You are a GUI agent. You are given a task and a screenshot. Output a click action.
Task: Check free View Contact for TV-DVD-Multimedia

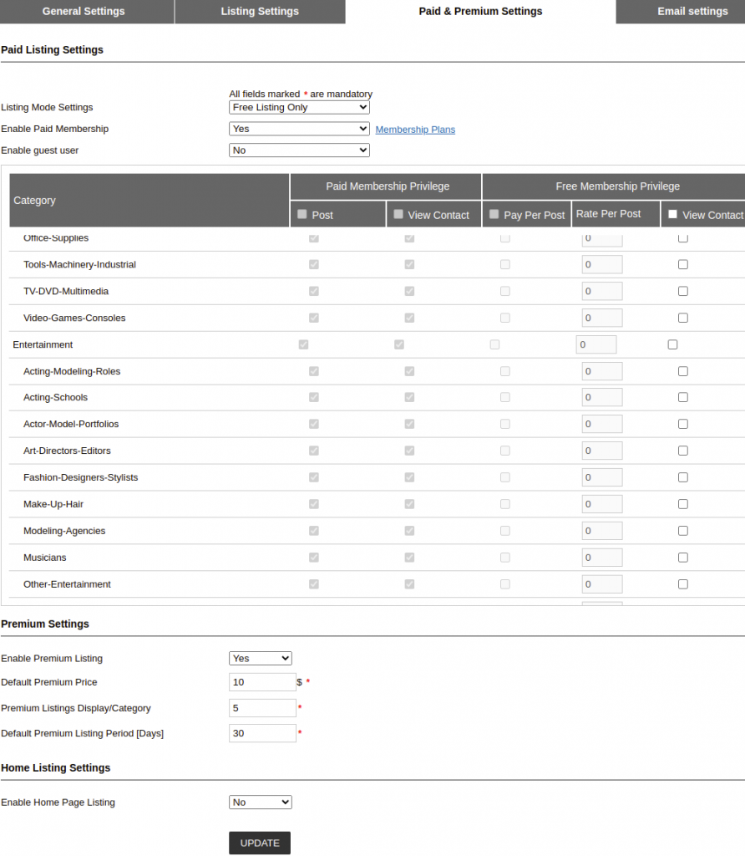click(x=683, y=291)
